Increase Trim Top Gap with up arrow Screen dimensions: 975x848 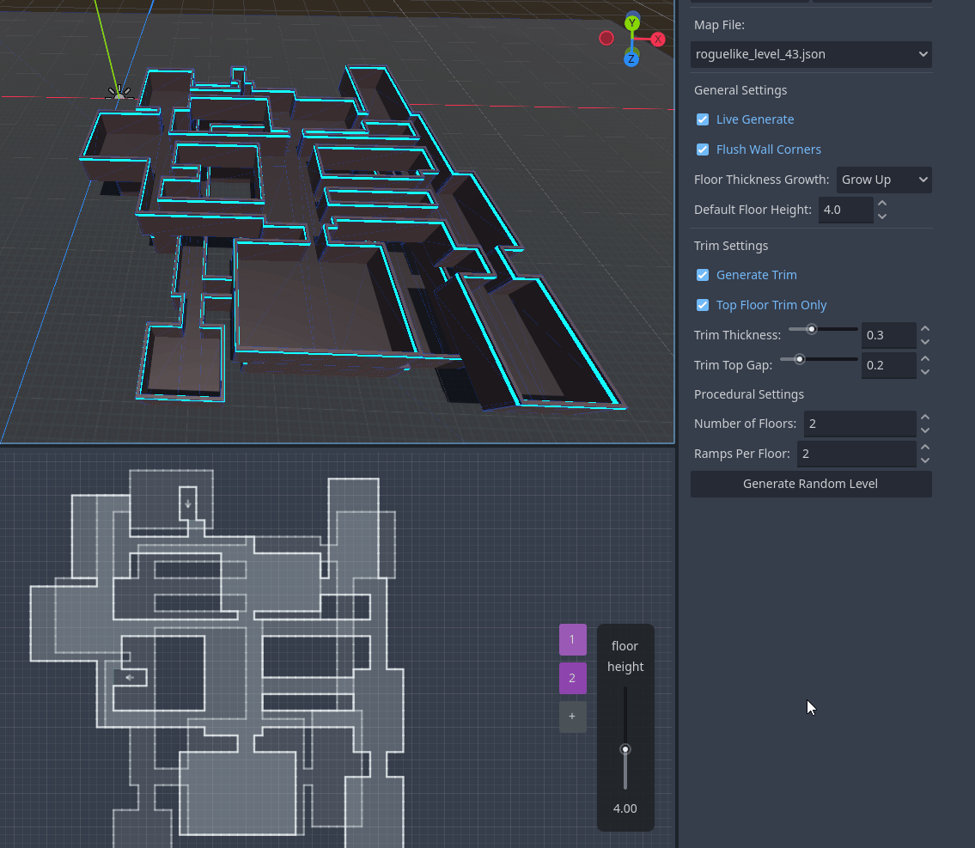point(925,359)
